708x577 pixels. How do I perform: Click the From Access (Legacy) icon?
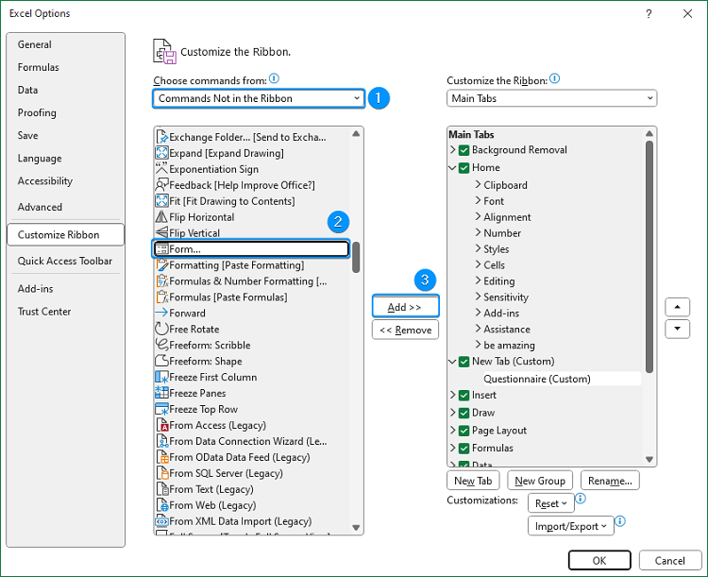(x=161, y=425)
